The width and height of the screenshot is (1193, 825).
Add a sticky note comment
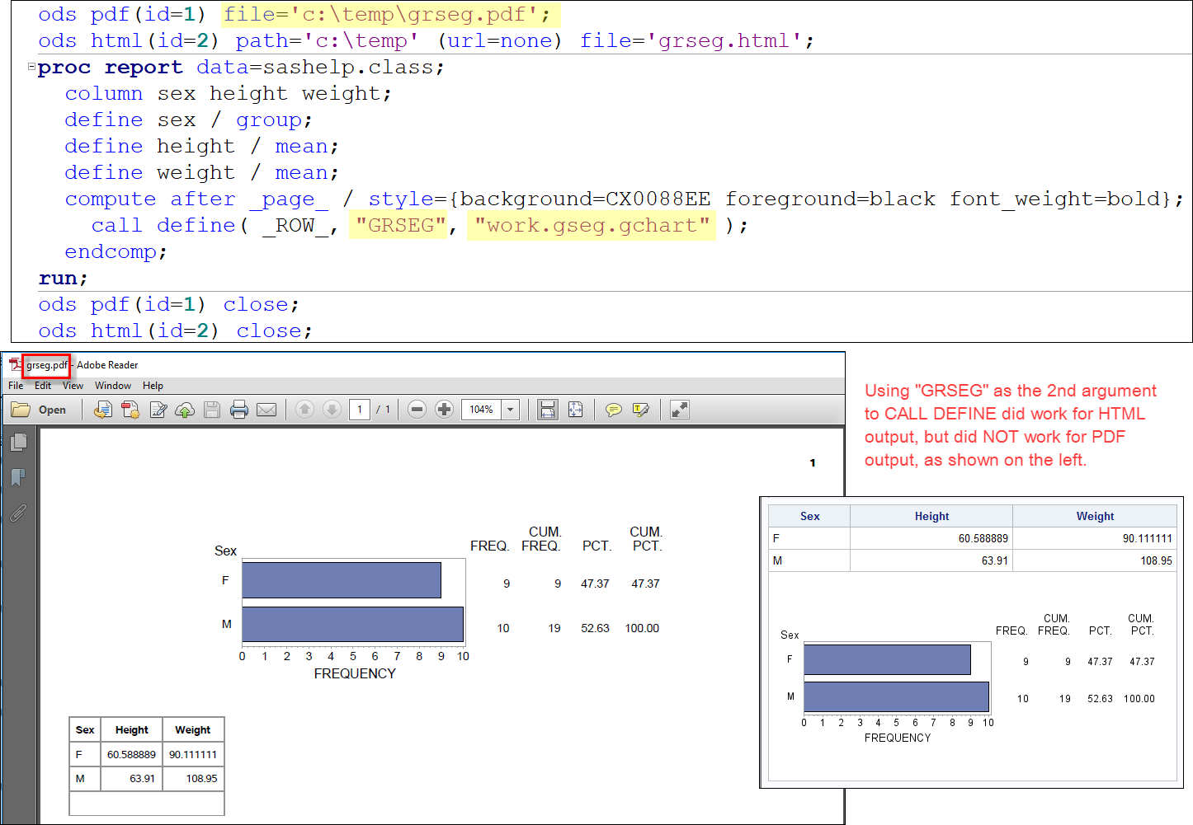point(613,410)
